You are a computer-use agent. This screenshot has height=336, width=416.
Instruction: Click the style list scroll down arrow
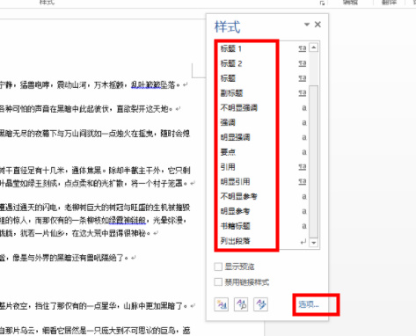tap(314, 243)
